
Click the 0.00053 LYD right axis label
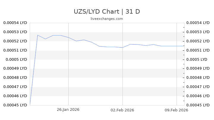(198, 32)
